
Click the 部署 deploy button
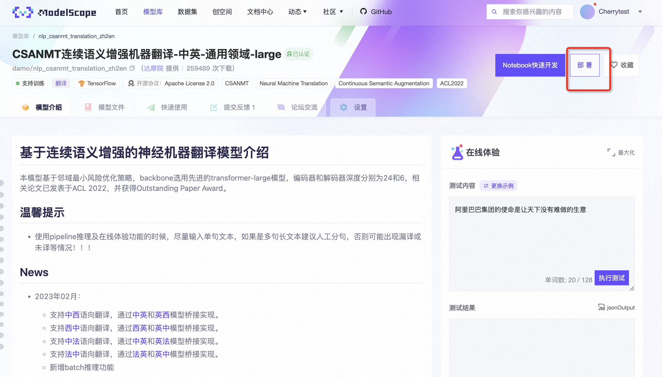tap(585, 65)
